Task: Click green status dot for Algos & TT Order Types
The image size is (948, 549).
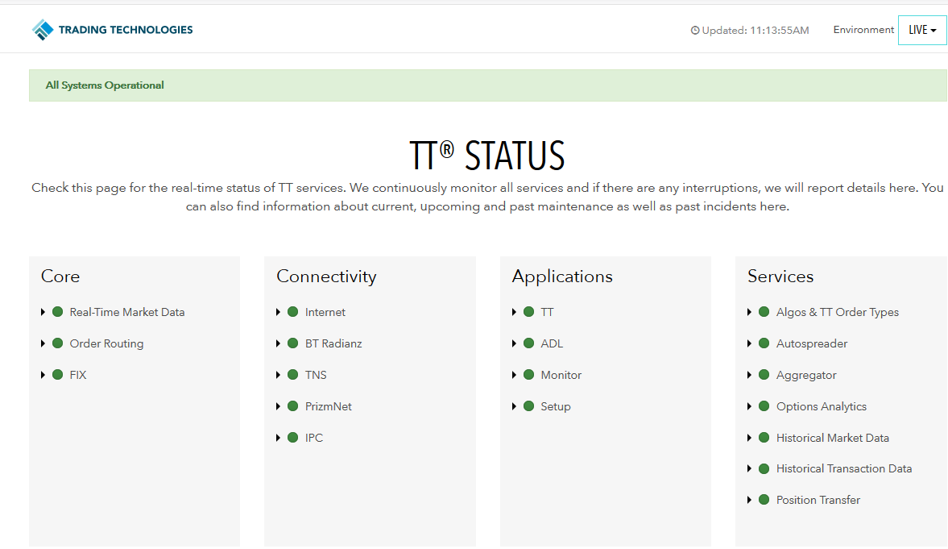Action: (764, 312)
